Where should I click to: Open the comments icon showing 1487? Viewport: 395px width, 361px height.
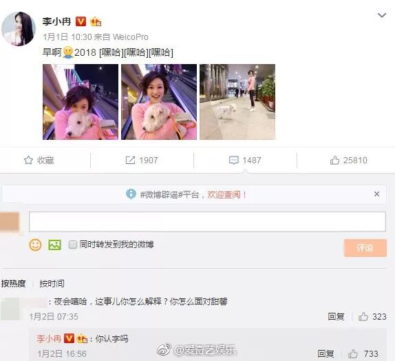click(233, 161)
